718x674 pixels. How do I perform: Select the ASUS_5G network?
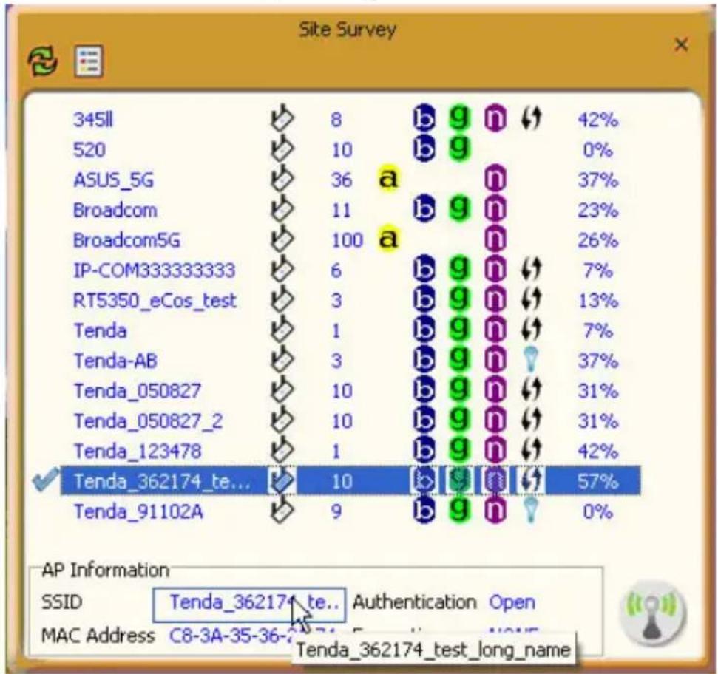[x=350, y=180]
